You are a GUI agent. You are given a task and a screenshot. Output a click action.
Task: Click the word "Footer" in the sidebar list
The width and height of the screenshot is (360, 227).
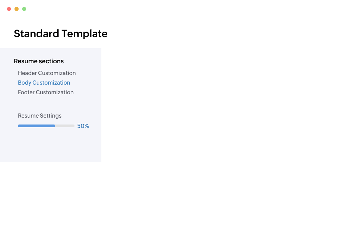click(x=26, y=92)
